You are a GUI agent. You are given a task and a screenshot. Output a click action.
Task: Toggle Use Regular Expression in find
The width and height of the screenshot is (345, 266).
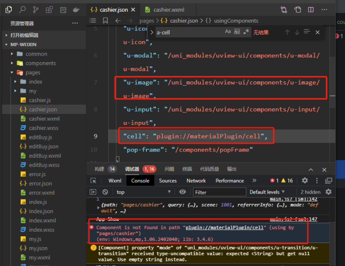pyautogui.click(x=246, y=32)
